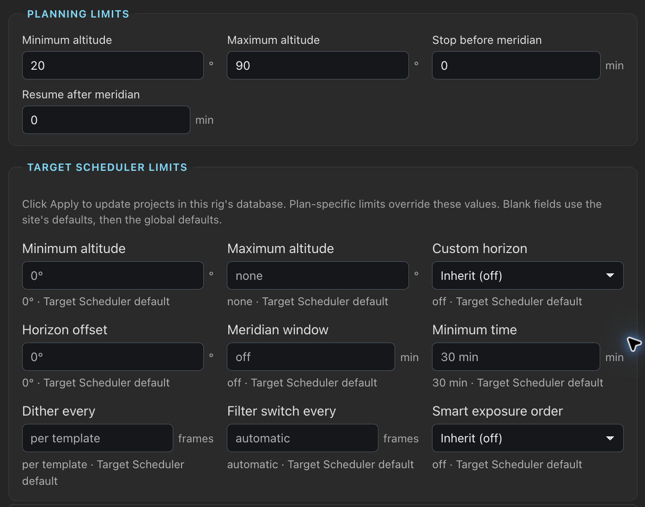Image resolution: width=645 pixels, height=507 pixels.
Task: Select the Meridian window input field
Action: pyautogui.click(x=311, y=357)
